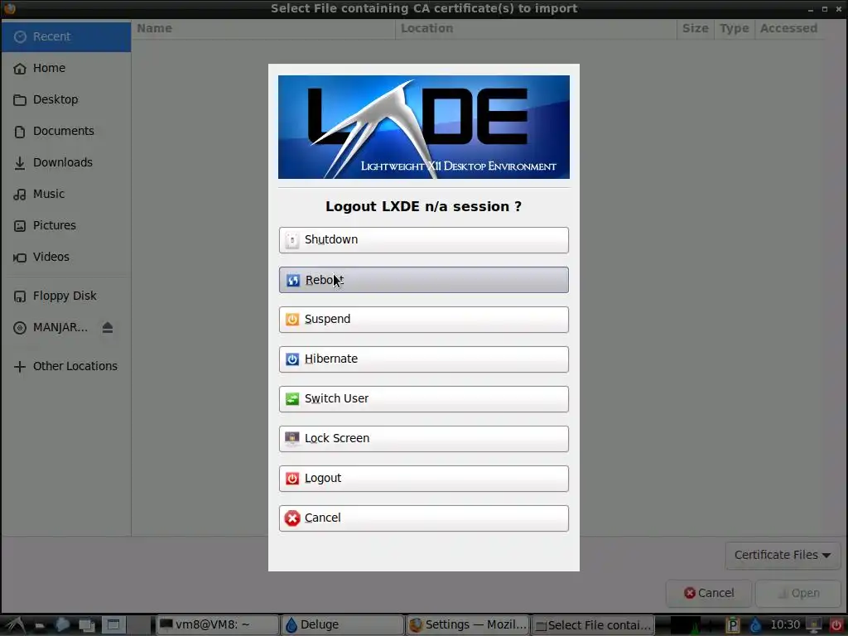
Task: Click the Deluge tray icon
Action: 755,625
